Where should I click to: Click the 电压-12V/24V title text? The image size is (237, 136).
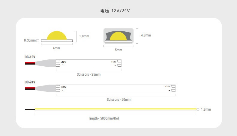pos(115,11)
